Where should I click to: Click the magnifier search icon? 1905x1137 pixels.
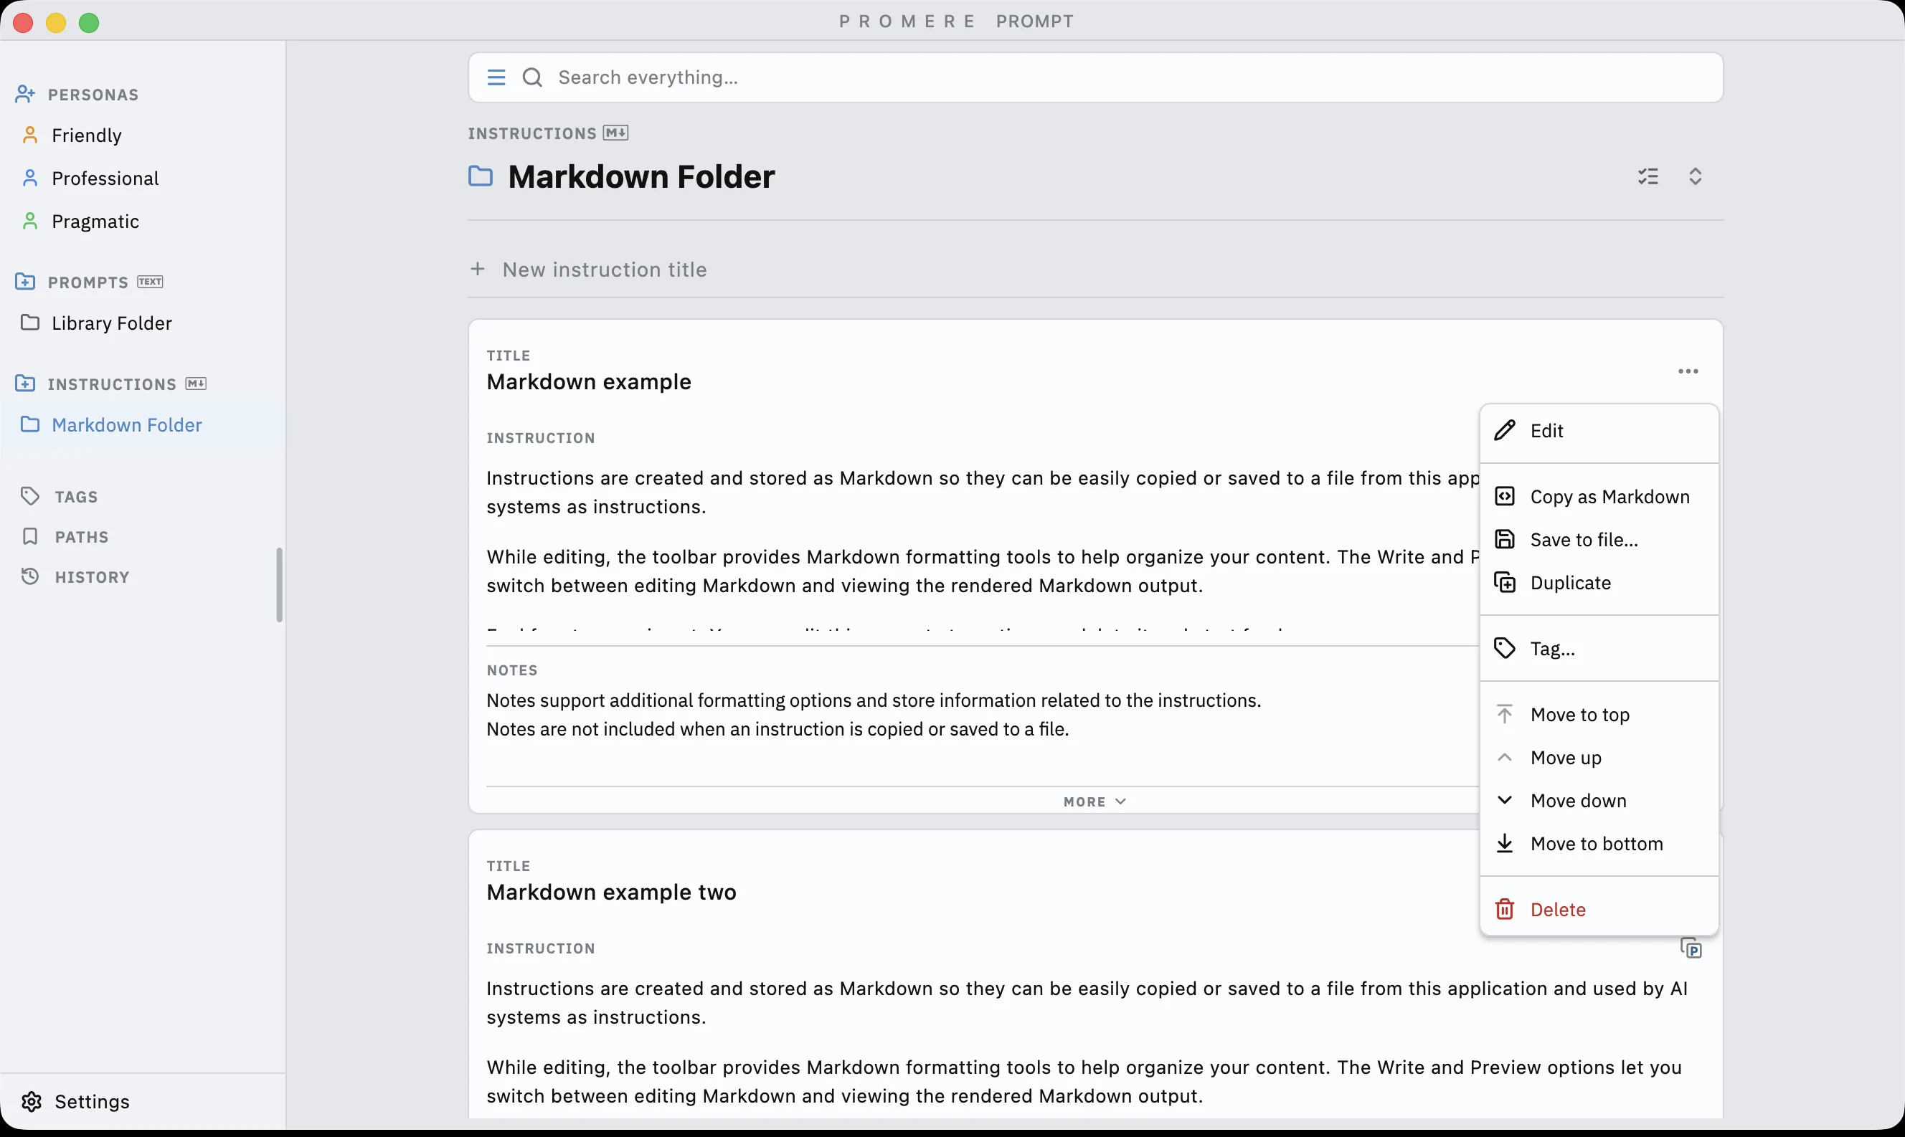tap(531, 77)
